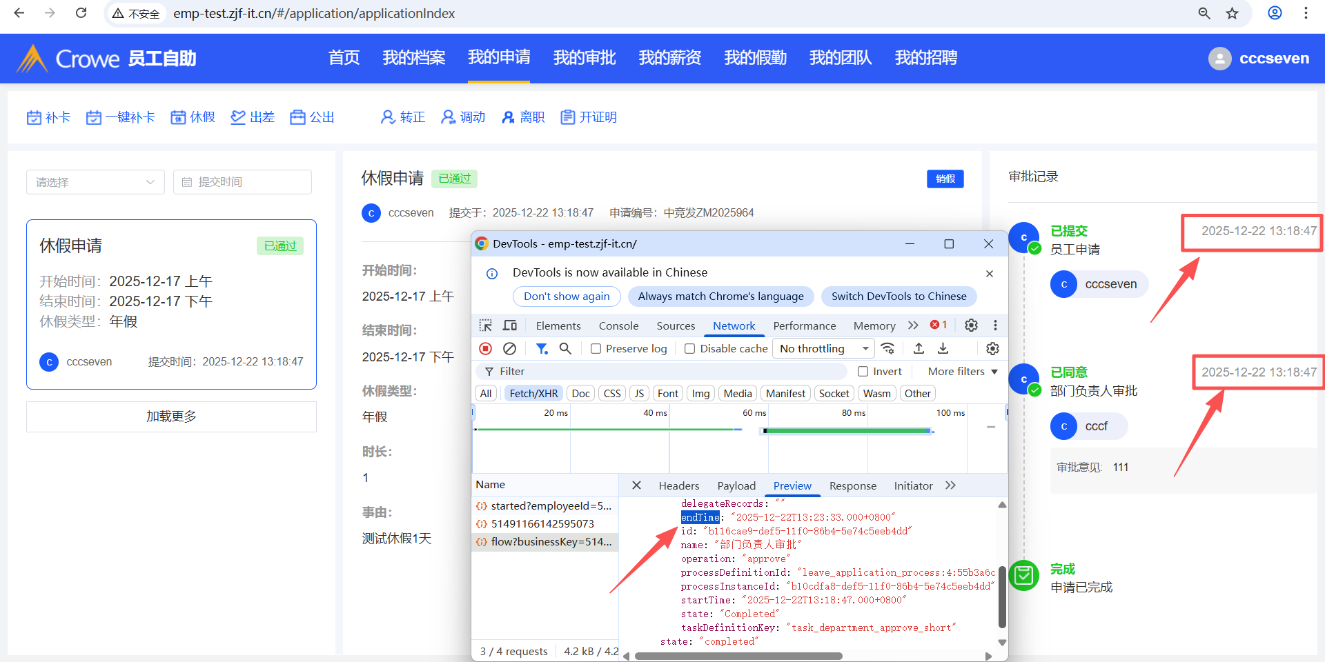
Task: Tick the Invert filter checkbox
Action: point(863,372)
